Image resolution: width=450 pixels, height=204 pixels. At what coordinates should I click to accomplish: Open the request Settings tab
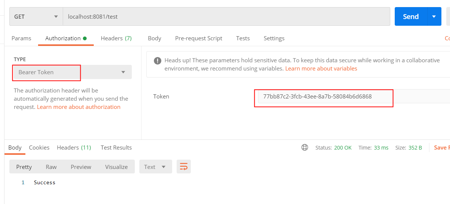pos(274,38)
